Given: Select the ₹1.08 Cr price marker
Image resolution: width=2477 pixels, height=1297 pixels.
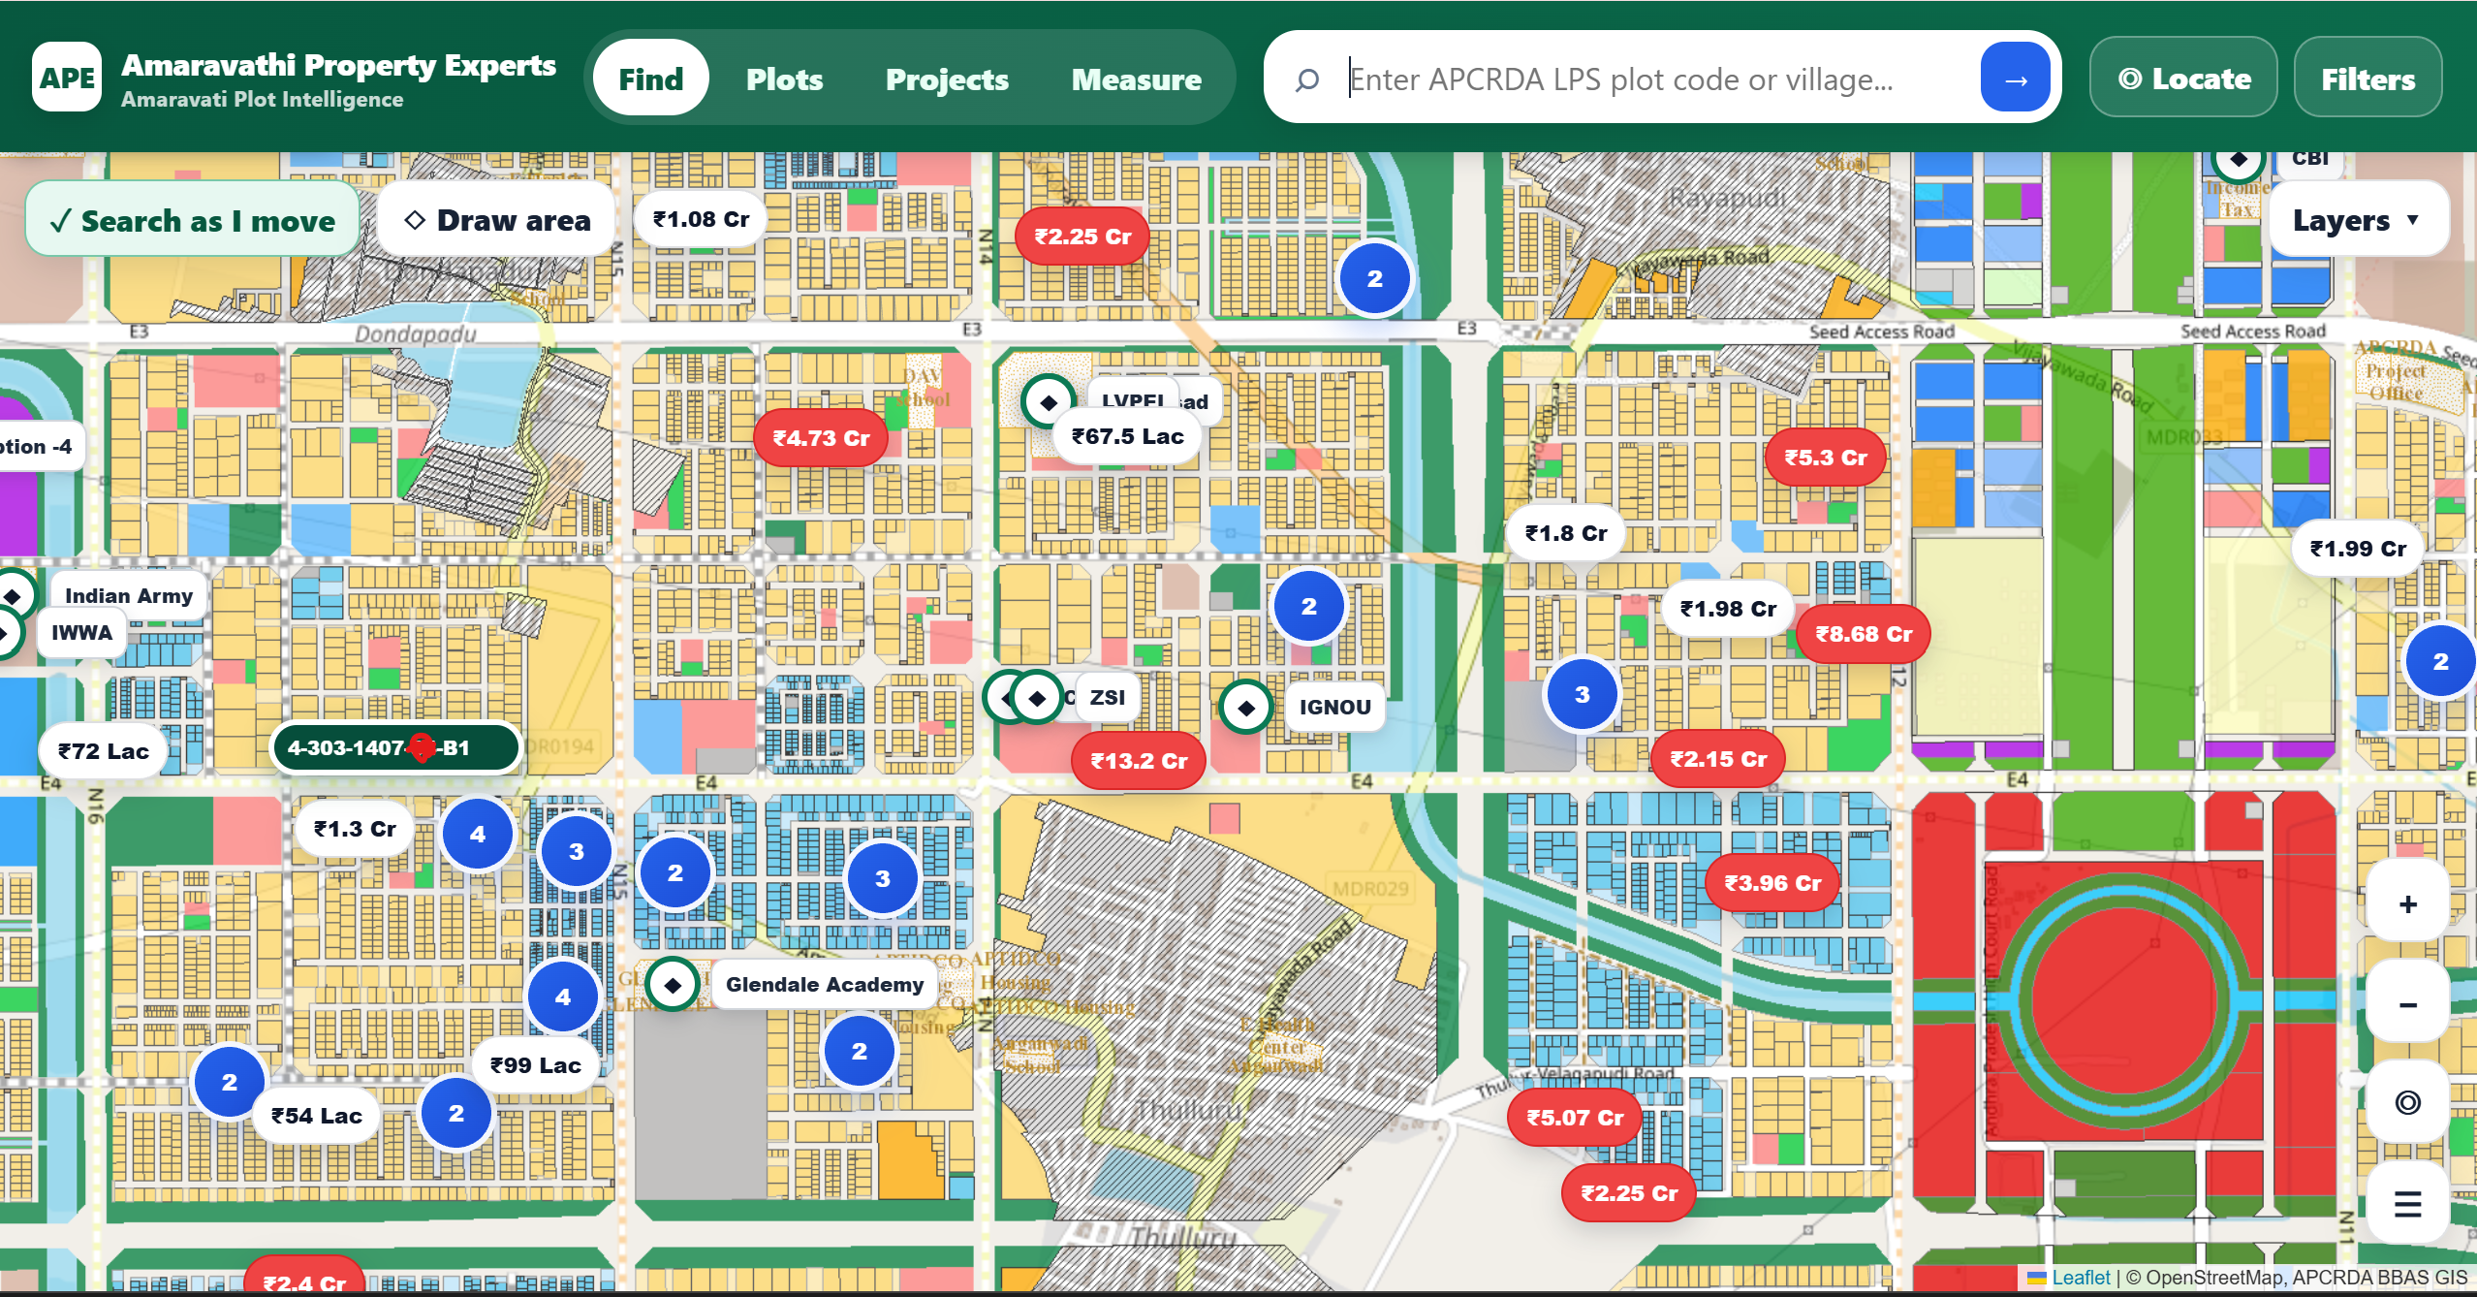Looking at the screenshot, I should tap(701, 219).
